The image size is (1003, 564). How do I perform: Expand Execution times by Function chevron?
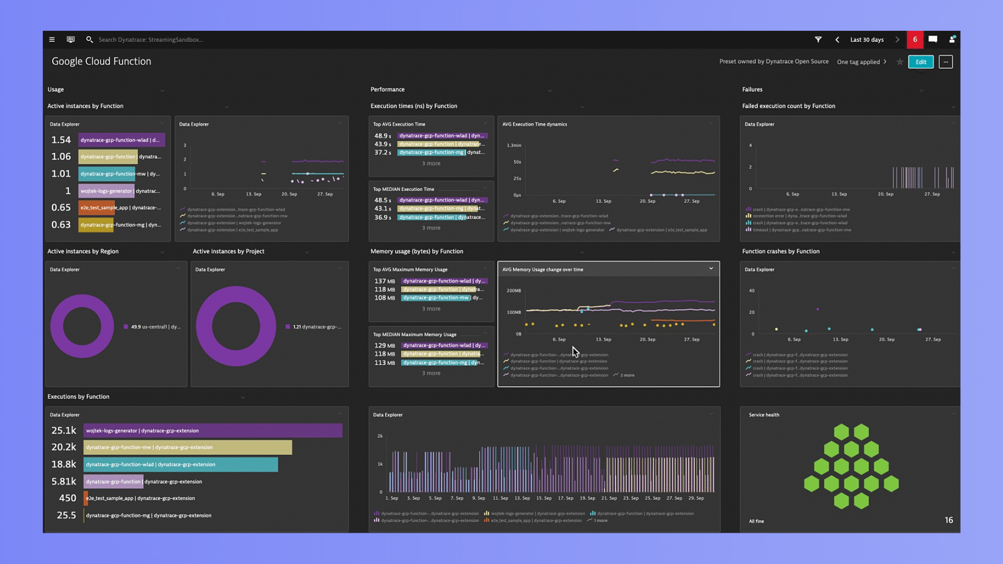[x=582, y=107]
